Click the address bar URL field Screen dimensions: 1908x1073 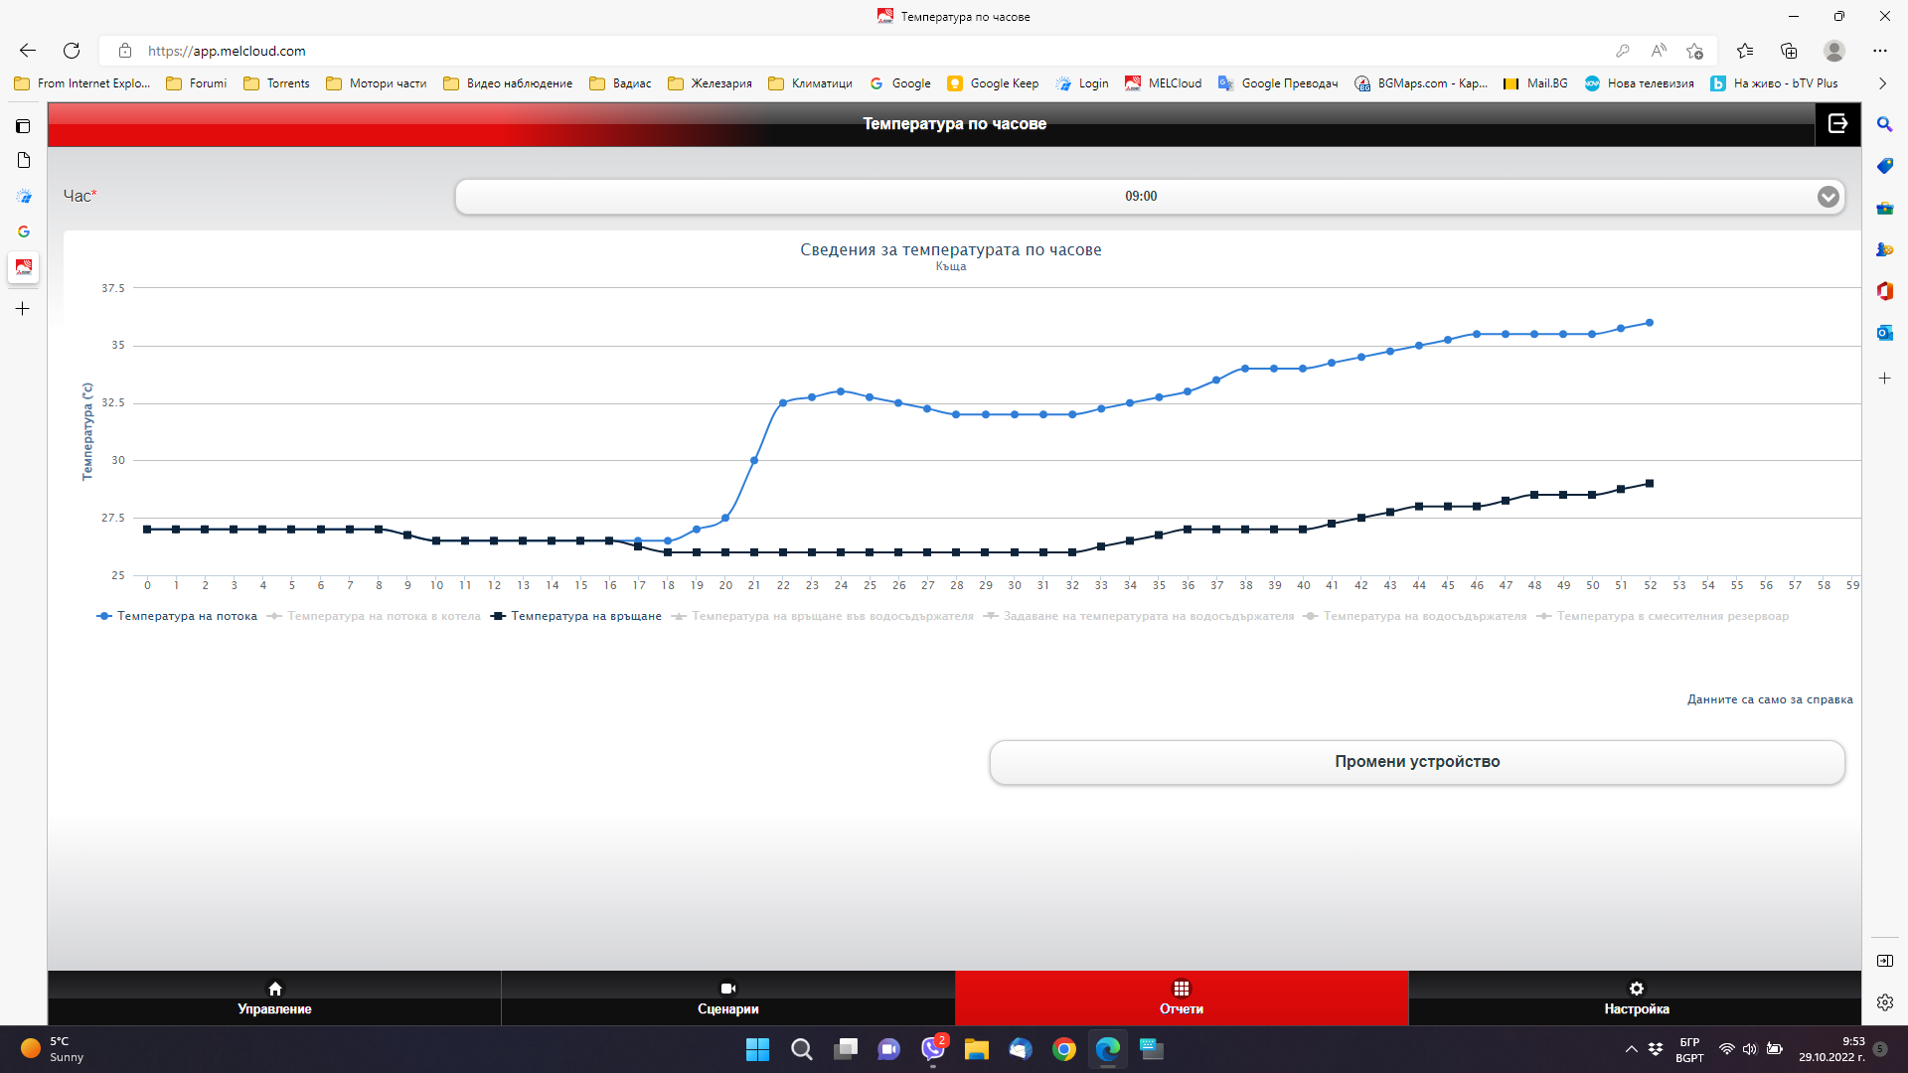coord(696,51)
